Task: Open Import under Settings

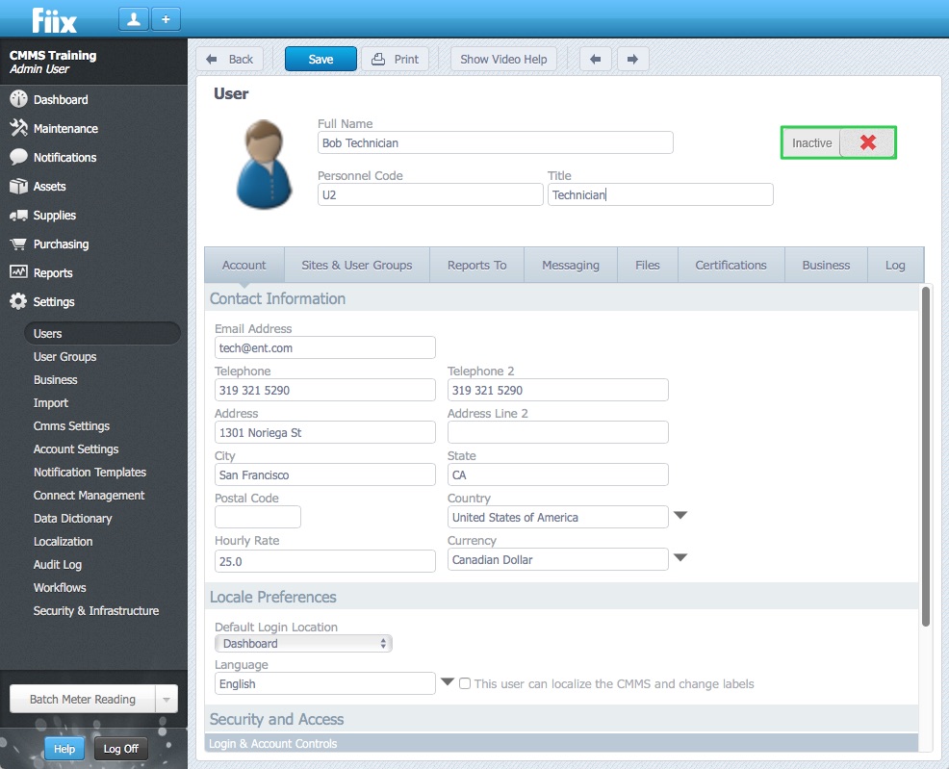Action: click(x=51, y=403)
